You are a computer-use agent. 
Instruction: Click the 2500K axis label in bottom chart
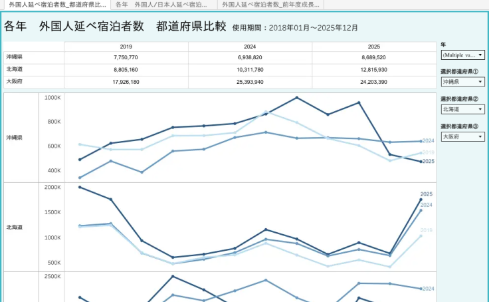pyautogui.click(x=52, y=277)
